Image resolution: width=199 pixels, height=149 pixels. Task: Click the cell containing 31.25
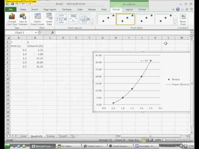tap(35, 67)
